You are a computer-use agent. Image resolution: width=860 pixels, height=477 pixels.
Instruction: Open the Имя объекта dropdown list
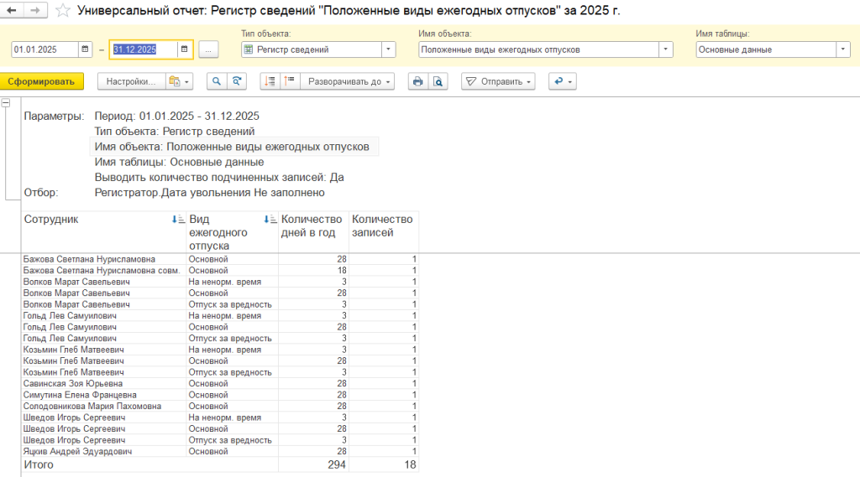[x=666, y=49]
